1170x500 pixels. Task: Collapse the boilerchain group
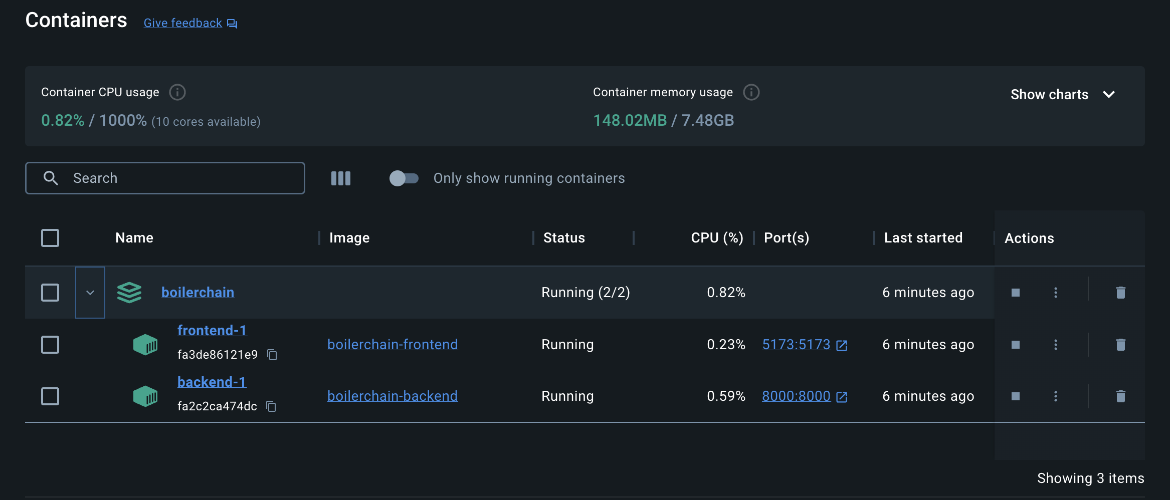coord(90,293)
